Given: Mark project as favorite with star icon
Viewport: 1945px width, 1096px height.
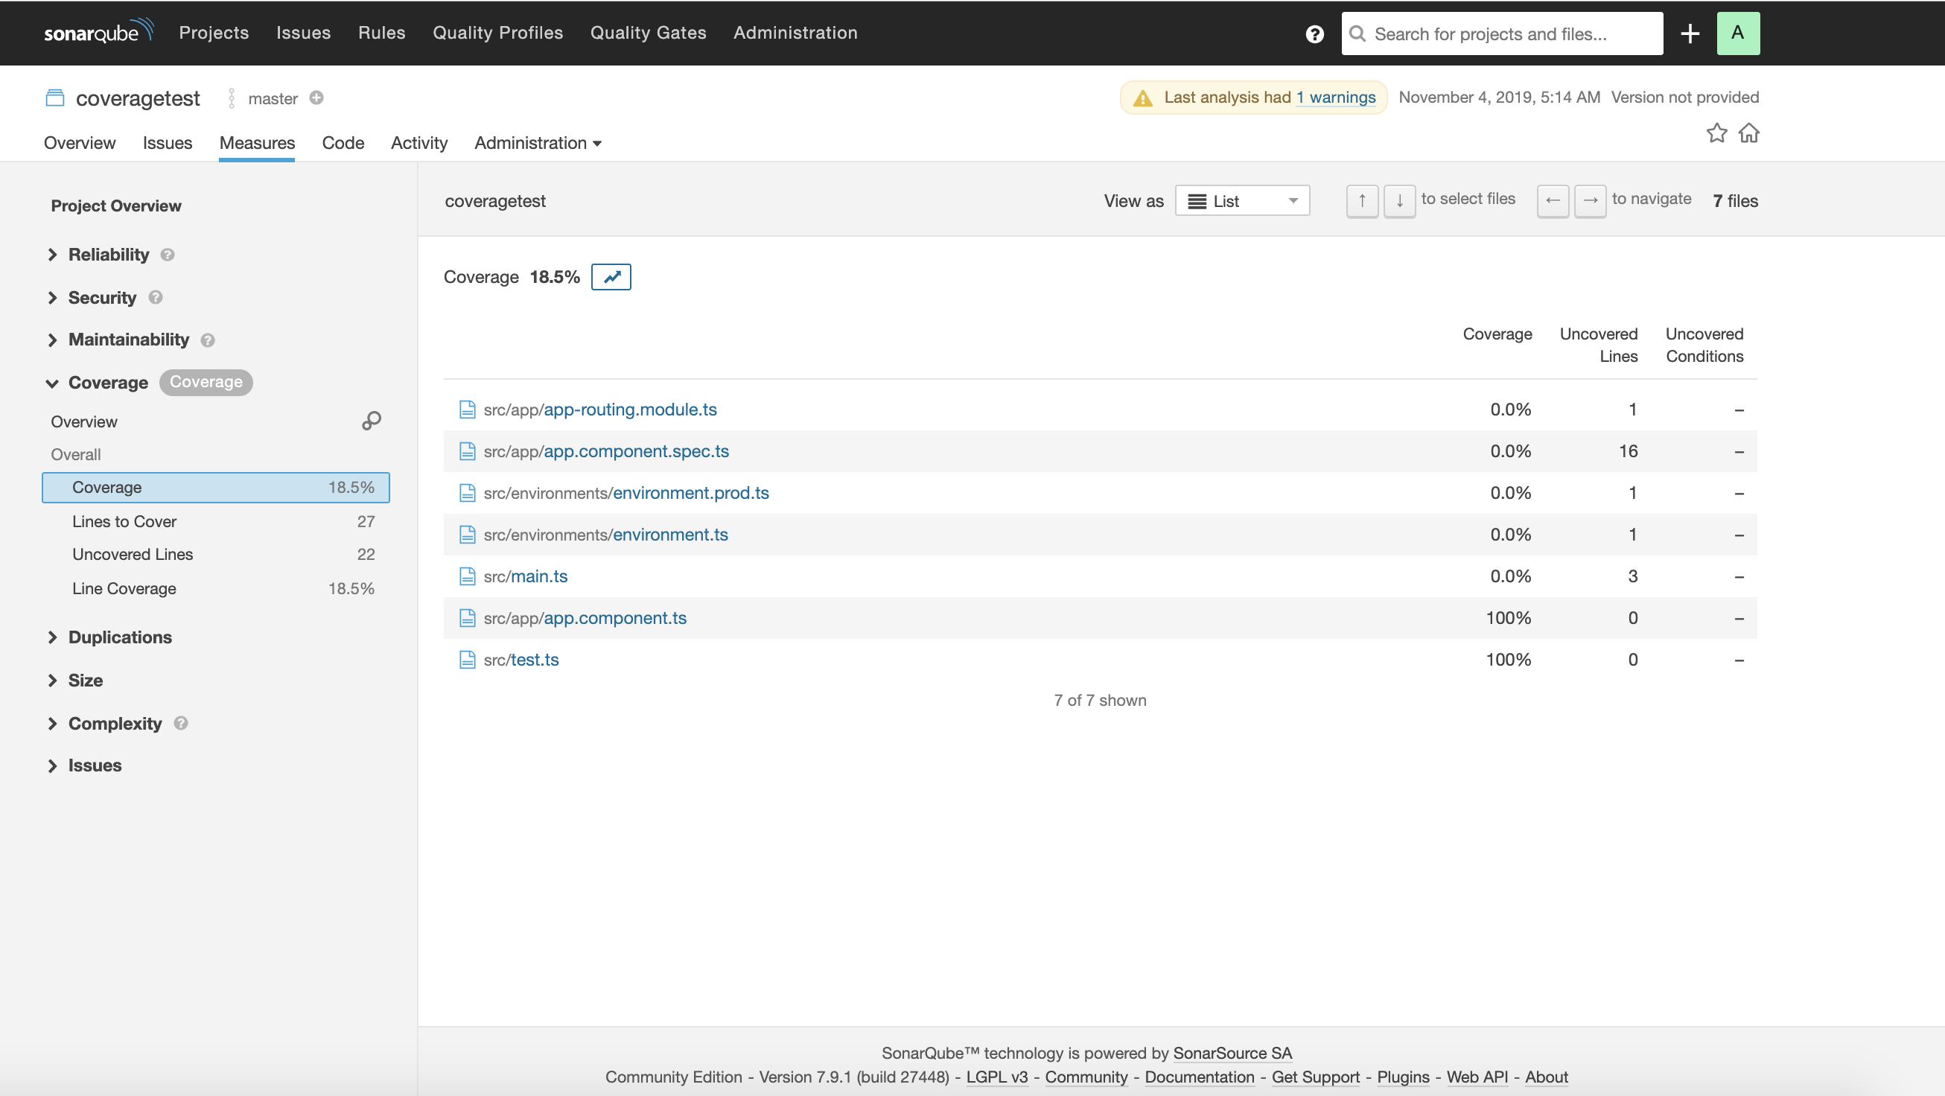Looking at the screenshot, I should [x=1716, y=133].
